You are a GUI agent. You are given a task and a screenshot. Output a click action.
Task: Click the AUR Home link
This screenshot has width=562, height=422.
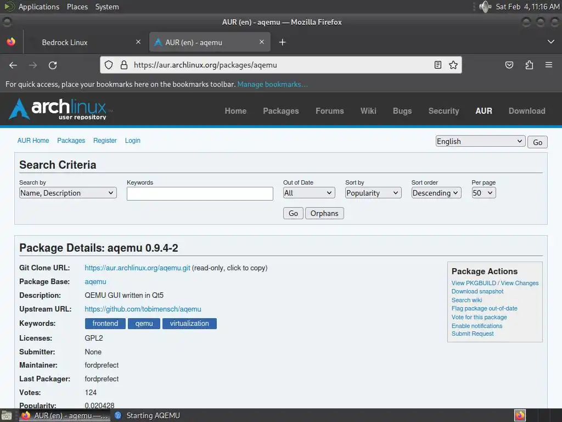[x=33, y=141]
